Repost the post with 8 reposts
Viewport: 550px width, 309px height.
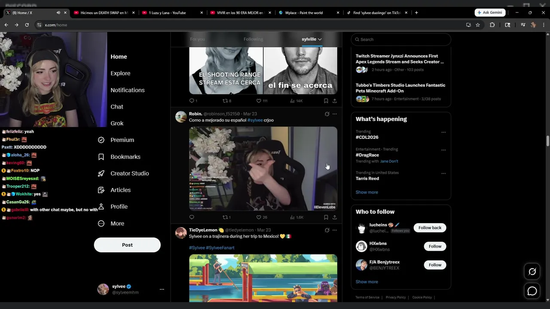pyautogui.click(x=227, y=101)
